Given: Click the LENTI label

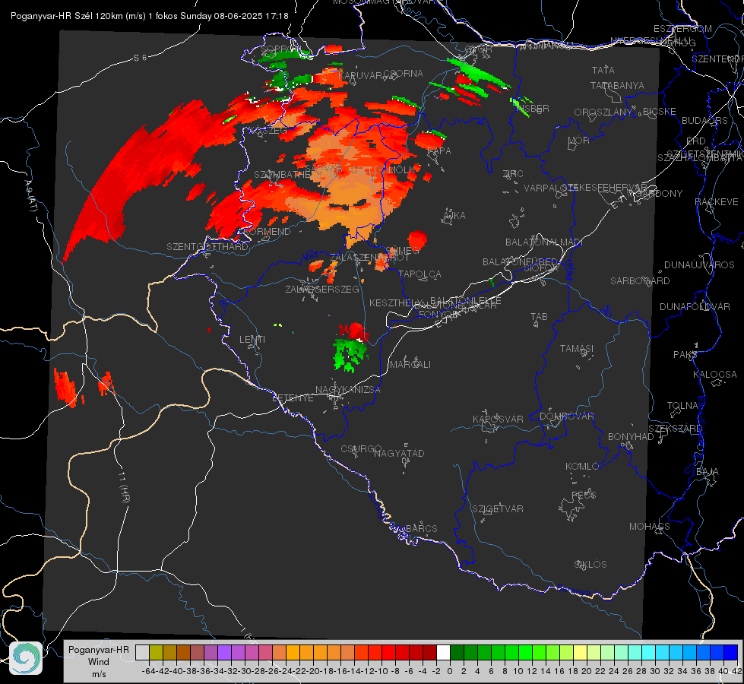Looking at the screenshot, I should pos(252,340).
